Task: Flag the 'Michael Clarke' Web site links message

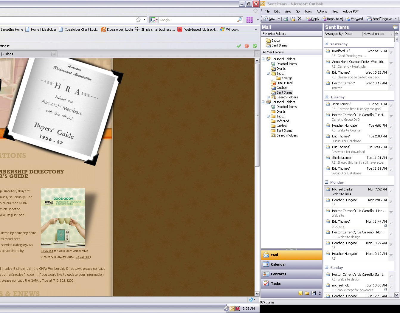Action: coord(391,191)
